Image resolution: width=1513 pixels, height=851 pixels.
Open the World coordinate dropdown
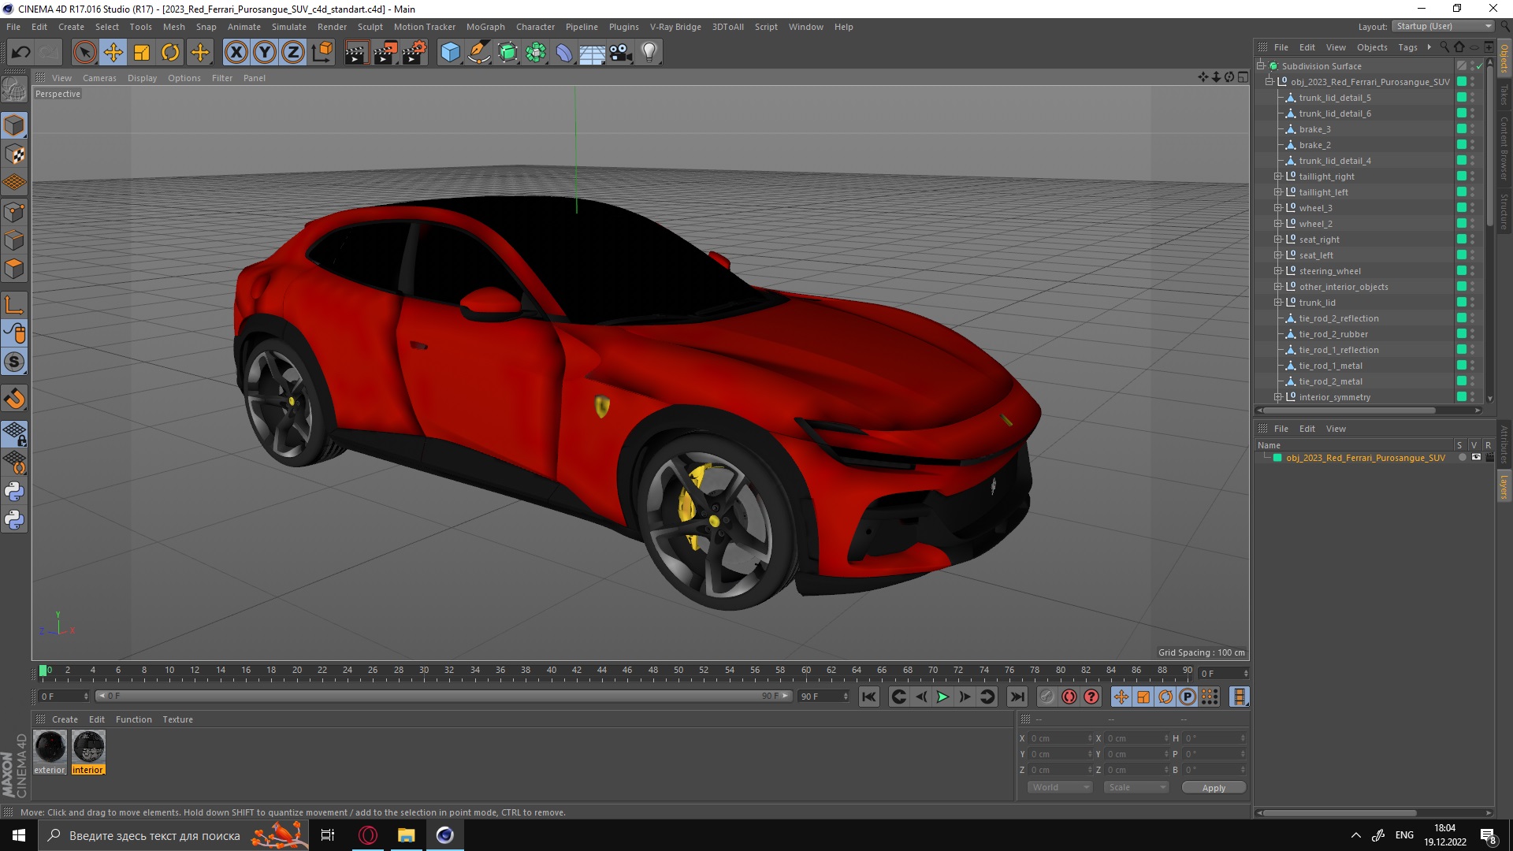click(x=1059, y=787)
